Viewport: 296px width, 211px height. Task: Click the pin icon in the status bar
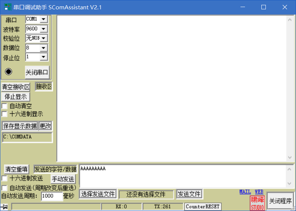pyautogui.click(x=4, y=207)
